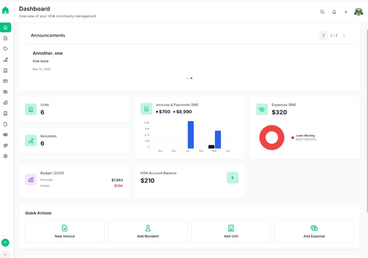
Task: Click the credit card payments icon in sidebar
Action: [5, 81]
